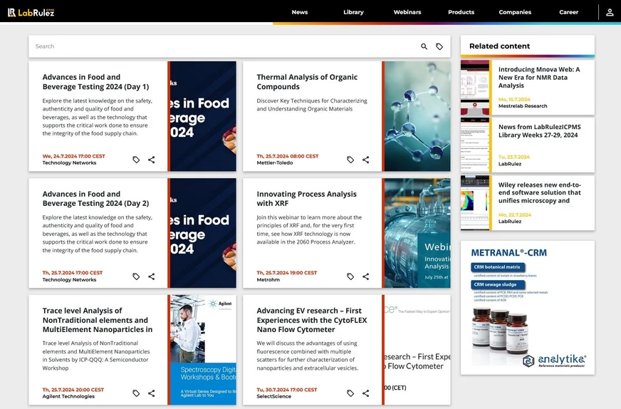Share the Food and Beverage Day 1 webinar

coord(151,160)
